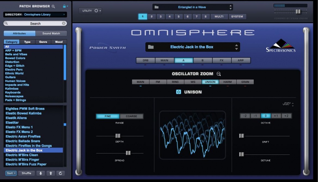Open the ARP page
Image resolution: width=318 pixels, height=182 pixels.
point(241,61)
